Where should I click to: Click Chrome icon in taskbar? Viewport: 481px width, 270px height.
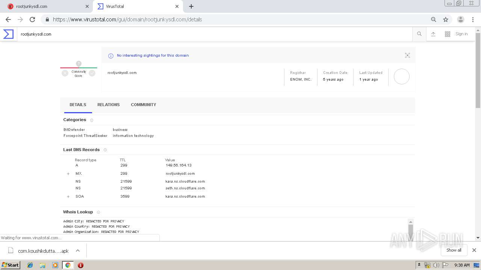68,265
